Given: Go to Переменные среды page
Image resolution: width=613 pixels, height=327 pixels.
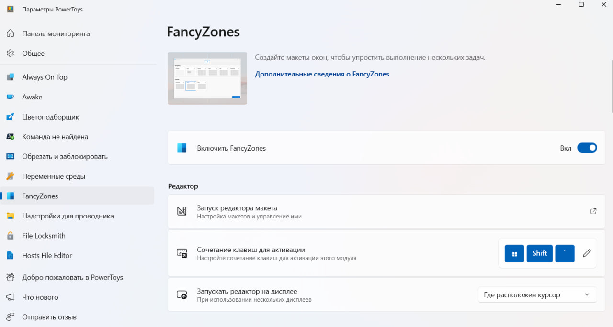Looking at the screenshot, I should click(x=54, y=176).
